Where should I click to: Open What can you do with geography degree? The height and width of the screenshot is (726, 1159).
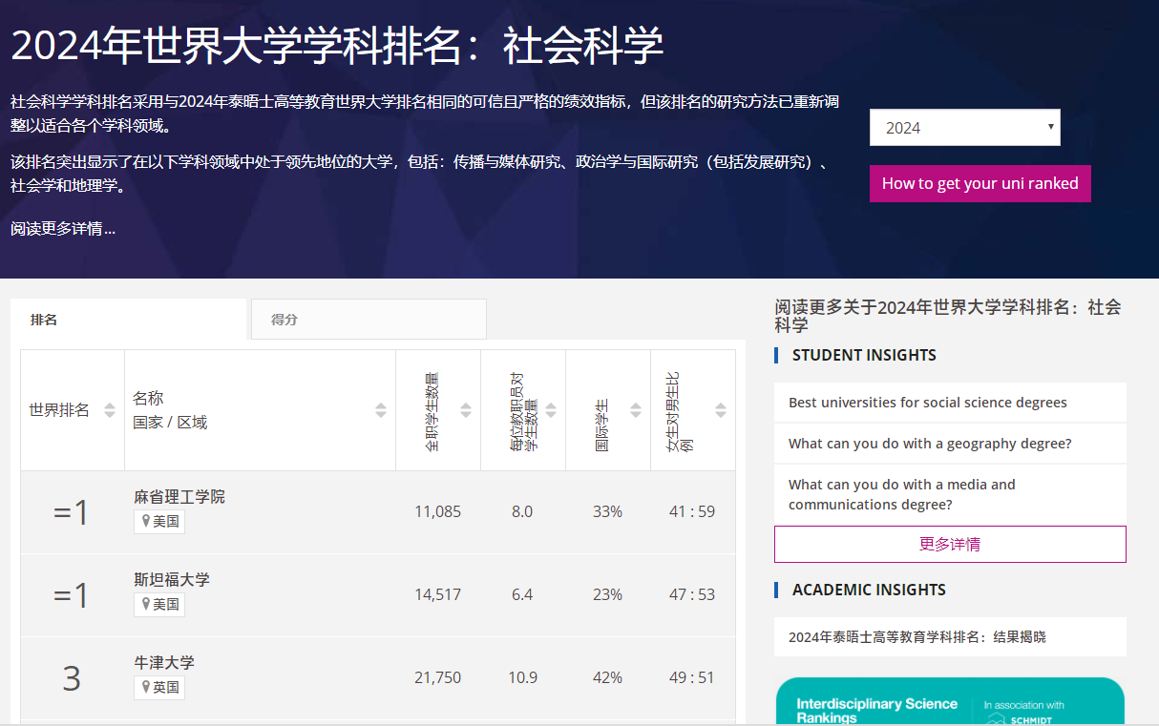[929, 444]
